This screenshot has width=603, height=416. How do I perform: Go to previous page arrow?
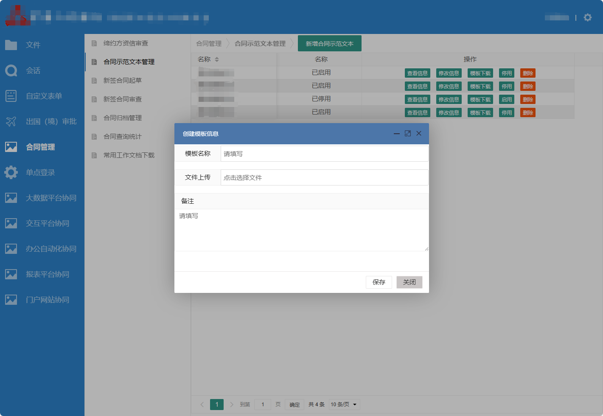click(x=202, y=405)
